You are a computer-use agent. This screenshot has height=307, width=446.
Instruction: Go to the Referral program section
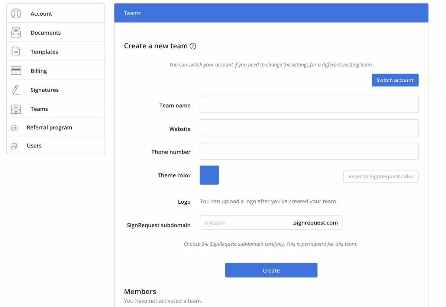[49, 127]
